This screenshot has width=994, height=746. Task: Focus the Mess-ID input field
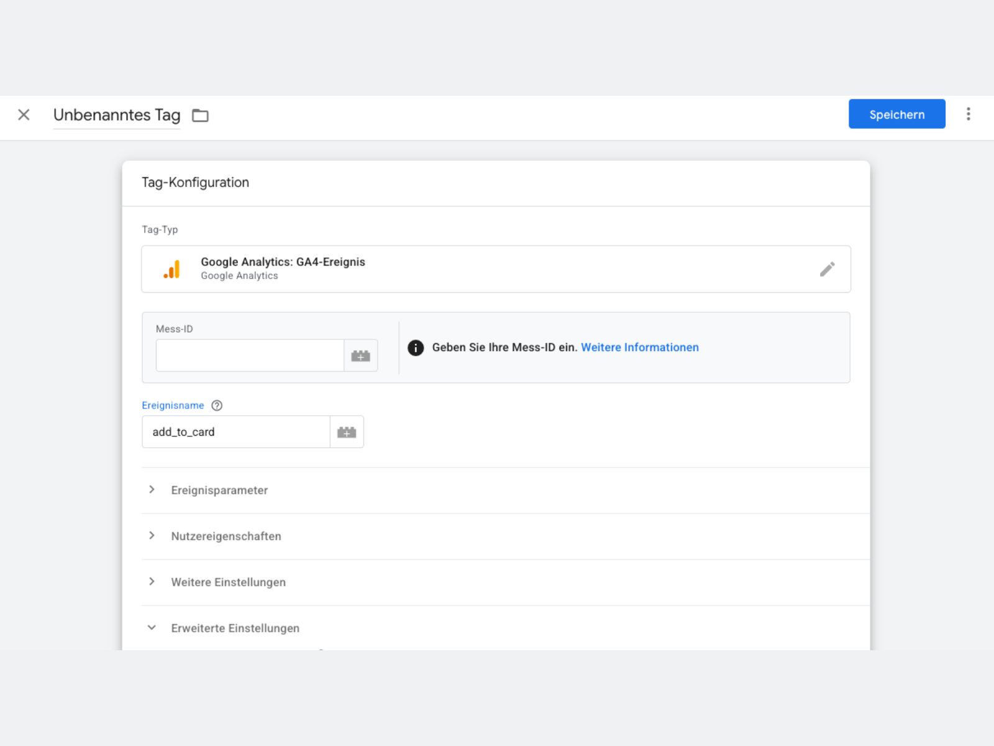pos(250,356)
